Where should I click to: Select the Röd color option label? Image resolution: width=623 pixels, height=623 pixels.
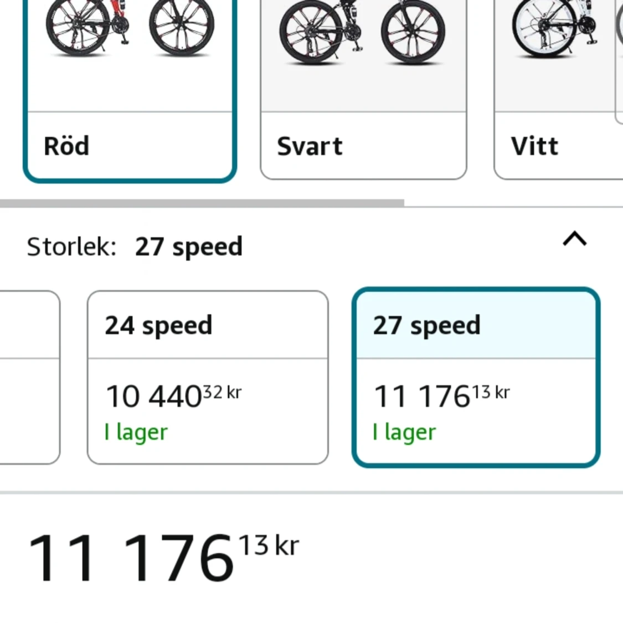pyautogui.click(x=66, y=146)
